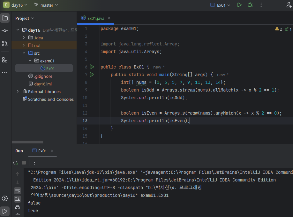This screenshot has height=217, width=293.
Task: Open the Structure tool window icon
Action: [5, 60]
